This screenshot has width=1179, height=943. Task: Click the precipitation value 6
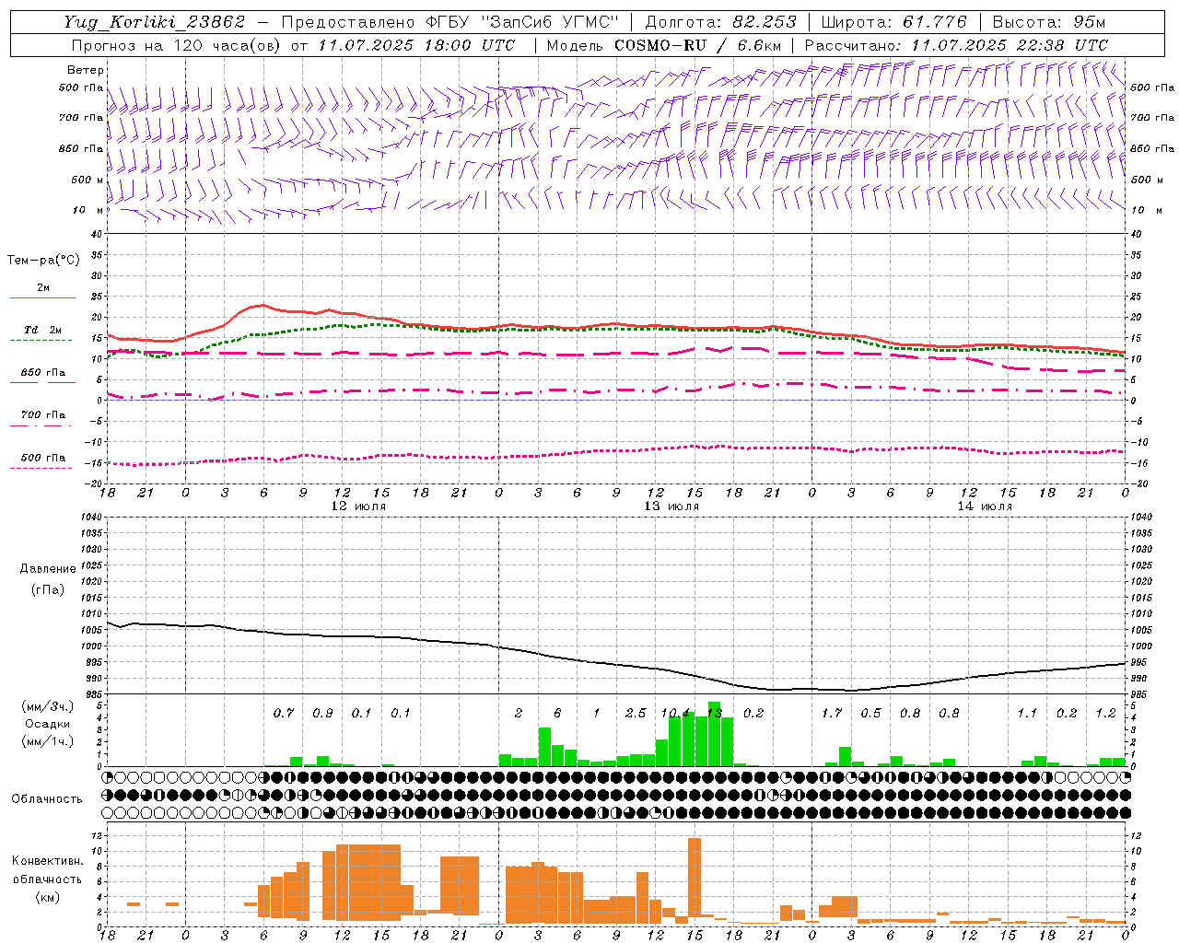click(x=557, y=713)
